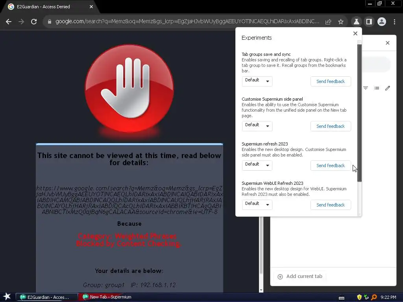Open the star start menu button on taskbar

[7, 297]
